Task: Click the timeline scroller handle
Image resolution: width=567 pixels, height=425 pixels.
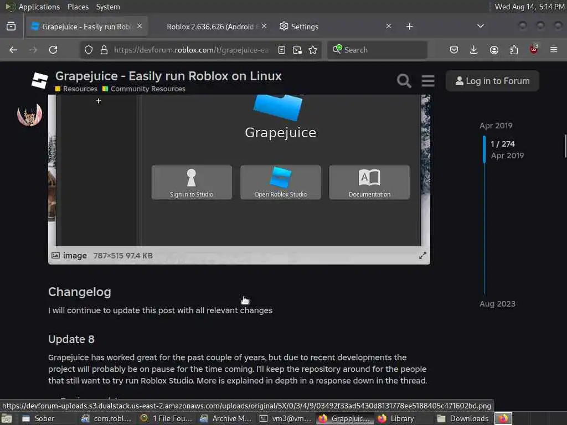Action: pyautogui.click(x=484, y=149)
